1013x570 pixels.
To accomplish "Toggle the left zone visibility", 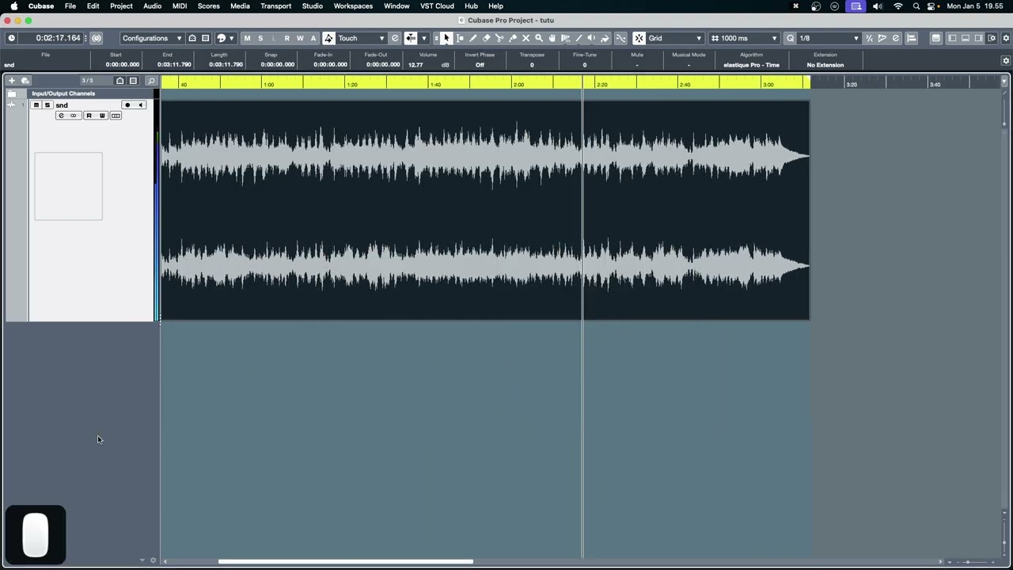I will point(952,38).
